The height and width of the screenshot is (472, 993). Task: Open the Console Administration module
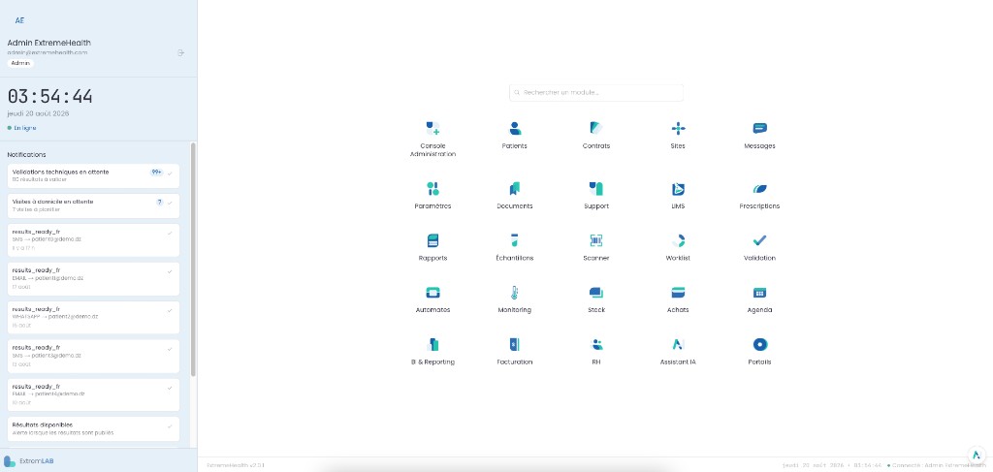(x=432, y=139)
